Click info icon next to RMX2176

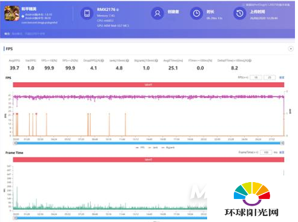pyautogui.click(x=118, y=10)
